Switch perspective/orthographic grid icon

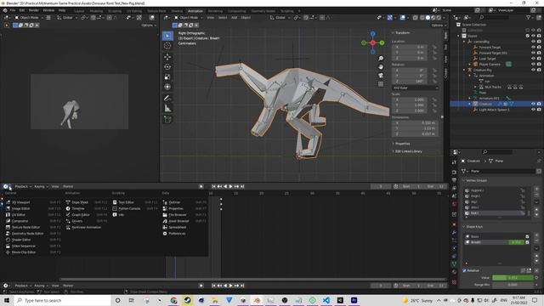click(381, 84)
